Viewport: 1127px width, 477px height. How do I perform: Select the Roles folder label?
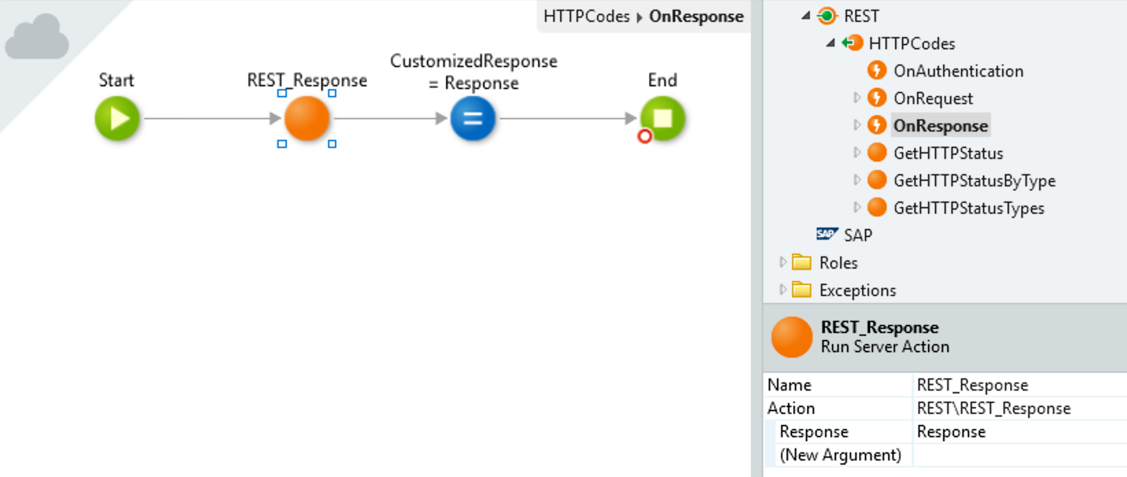pyautogui.click(x=838, y=262)
